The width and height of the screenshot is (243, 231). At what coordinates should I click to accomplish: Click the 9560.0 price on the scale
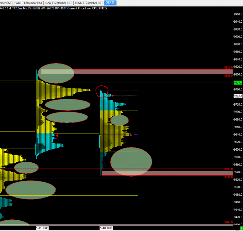point(238,165)
